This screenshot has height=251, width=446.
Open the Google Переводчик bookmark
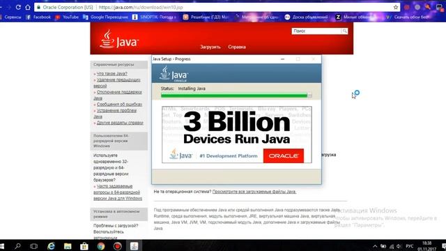pyautogui.click(x=105, y=17)
